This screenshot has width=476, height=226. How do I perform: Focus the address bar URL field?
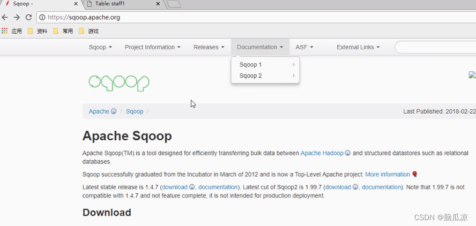click(256, 17)
